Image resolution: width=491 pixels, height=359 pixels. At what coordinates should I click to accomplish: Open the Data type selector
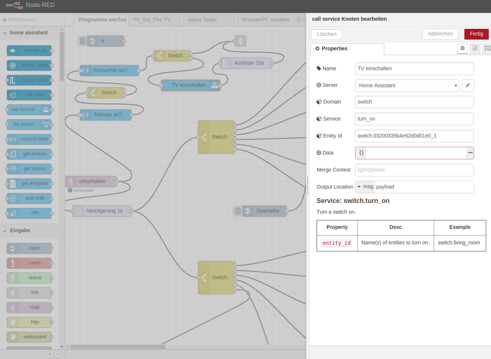click(x=361, y=153)
